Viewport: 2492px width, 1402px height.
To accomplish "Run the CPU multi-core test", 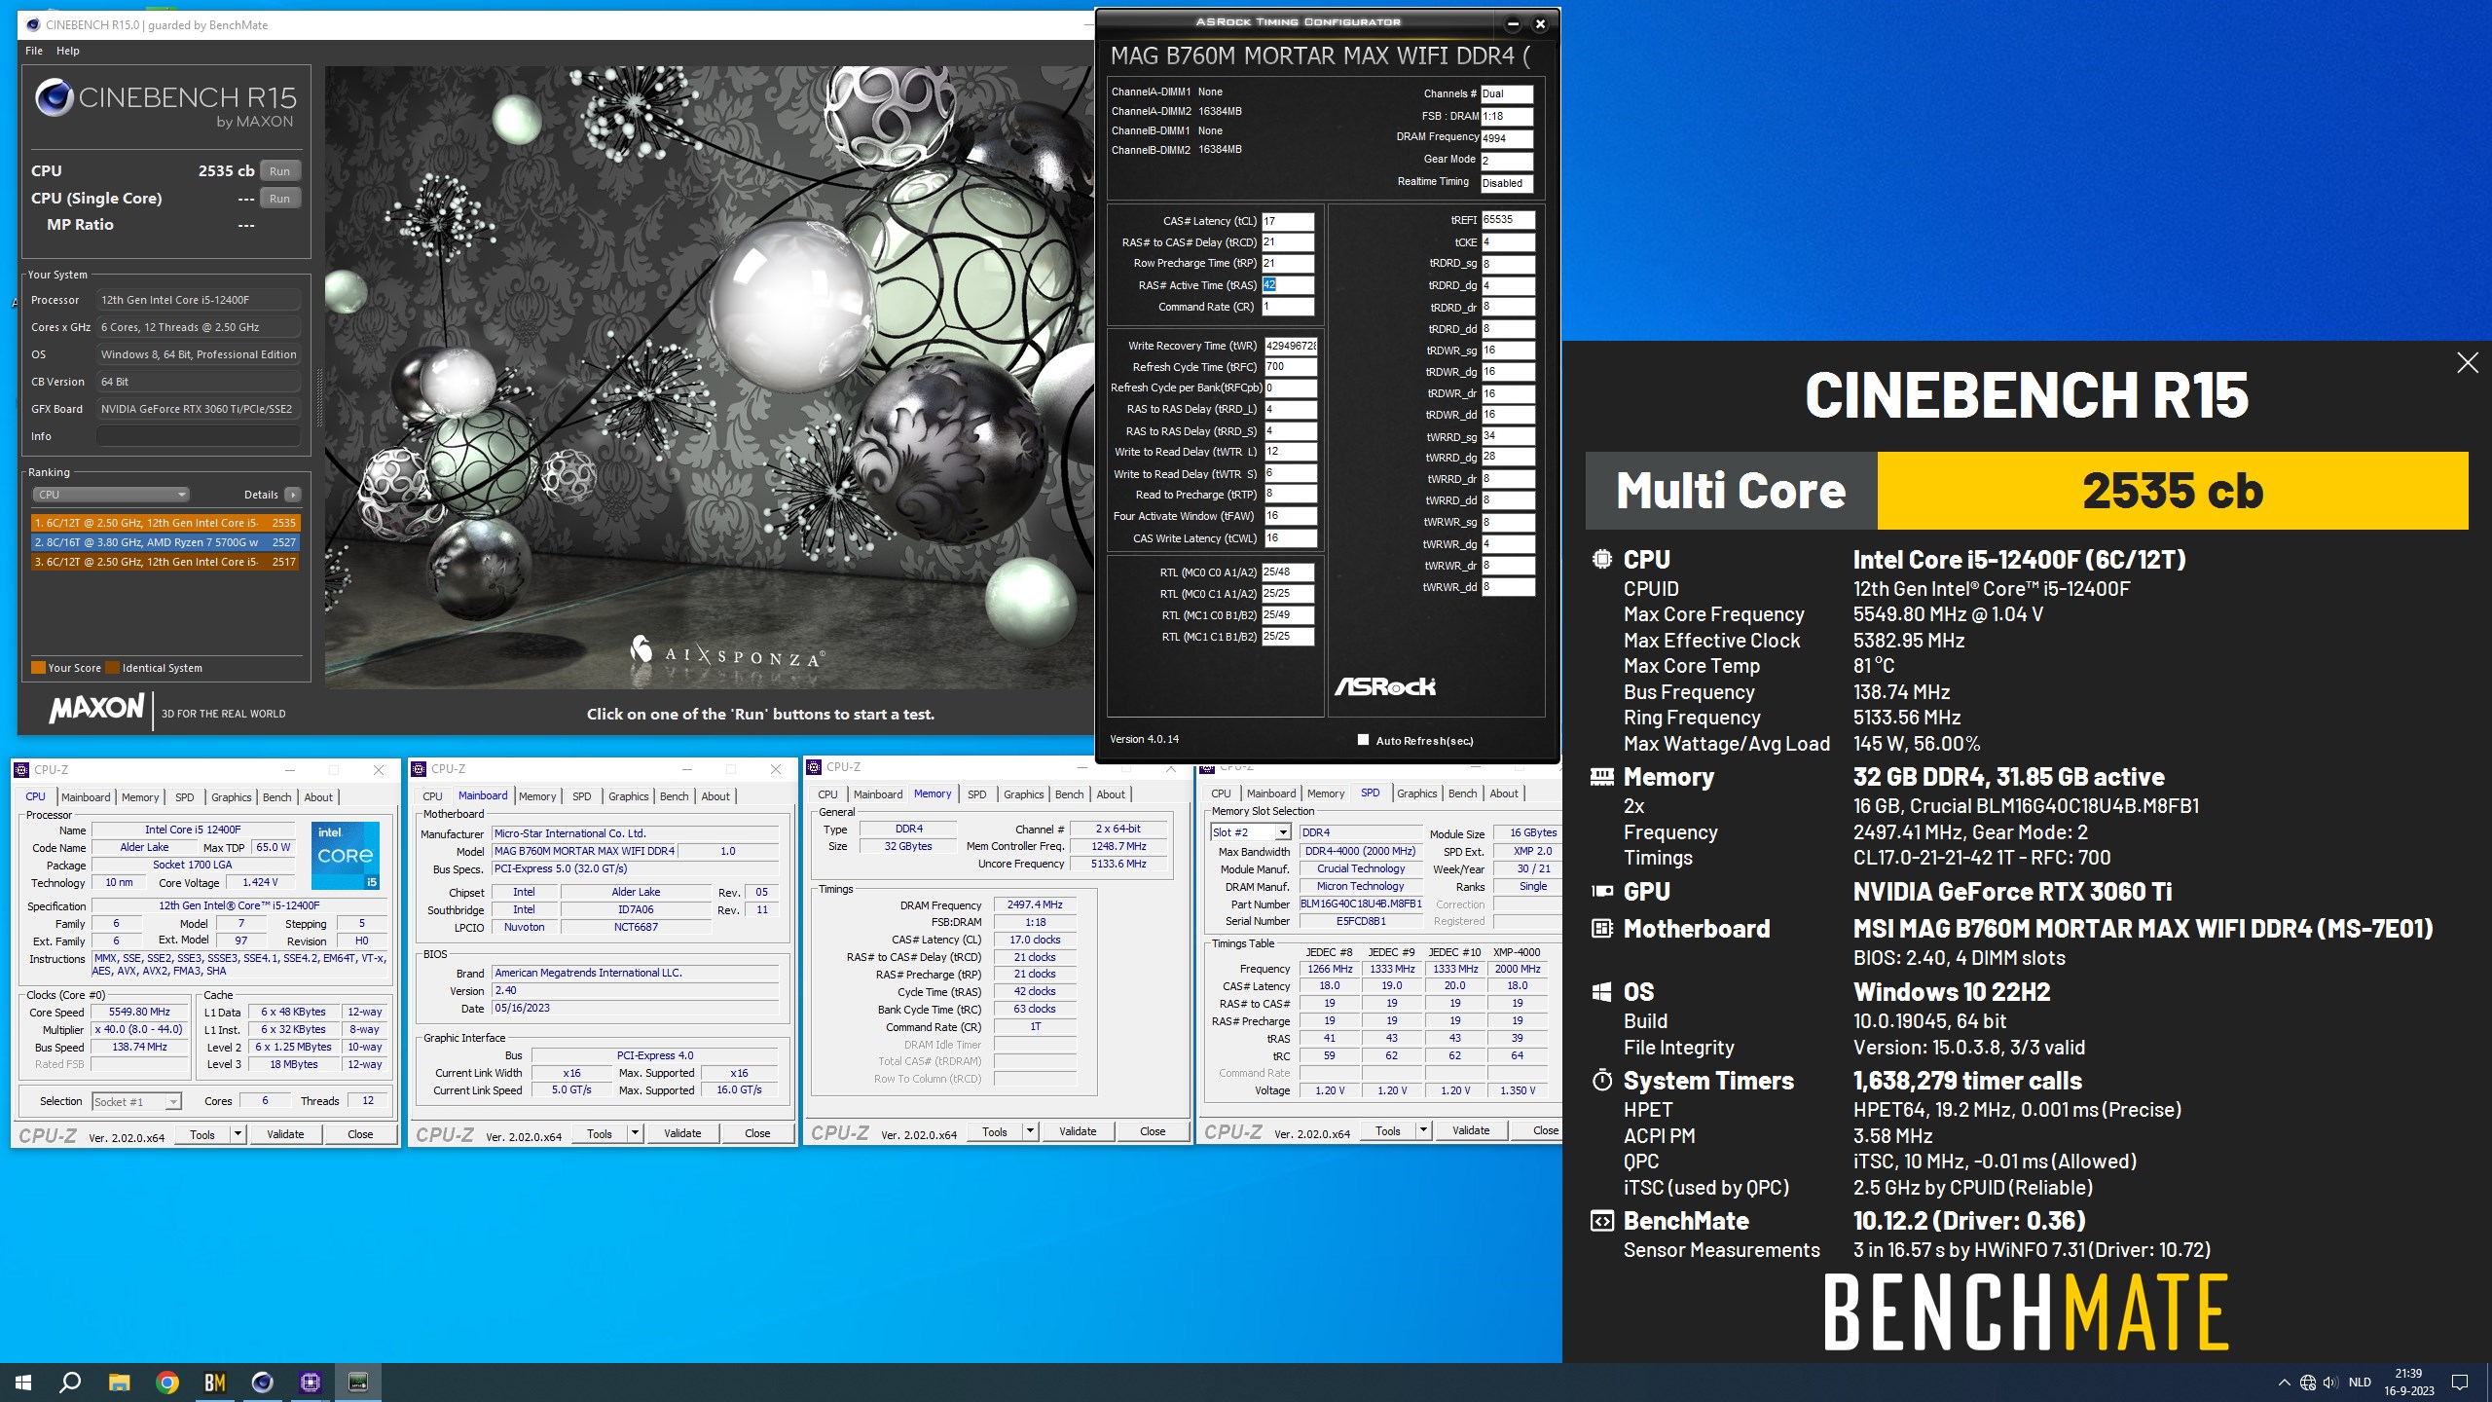I will coord(279,171).
